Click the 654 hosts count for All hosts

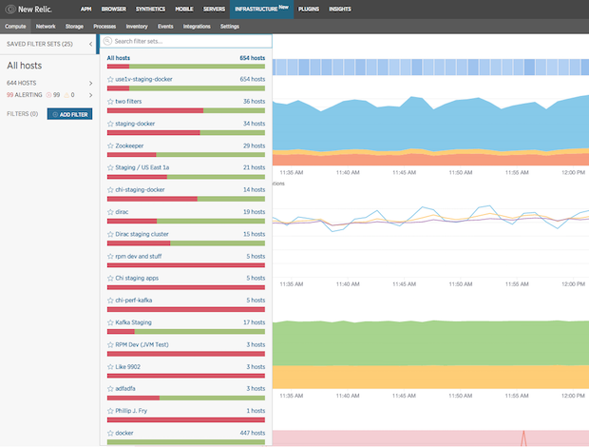tap(253, 58)
